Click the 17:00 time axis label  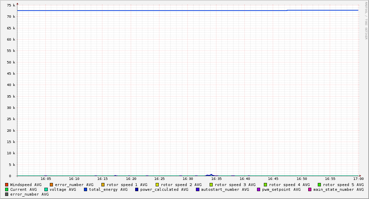(x=358, y=179)
